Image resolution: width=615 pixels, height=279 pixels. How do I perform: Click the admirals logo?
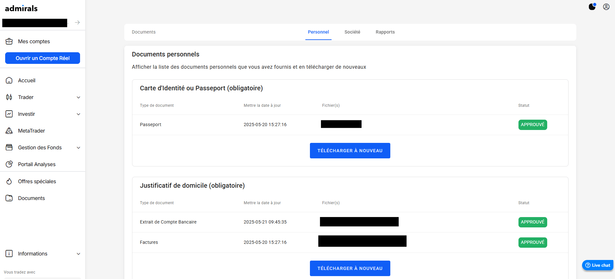[21, 8]
